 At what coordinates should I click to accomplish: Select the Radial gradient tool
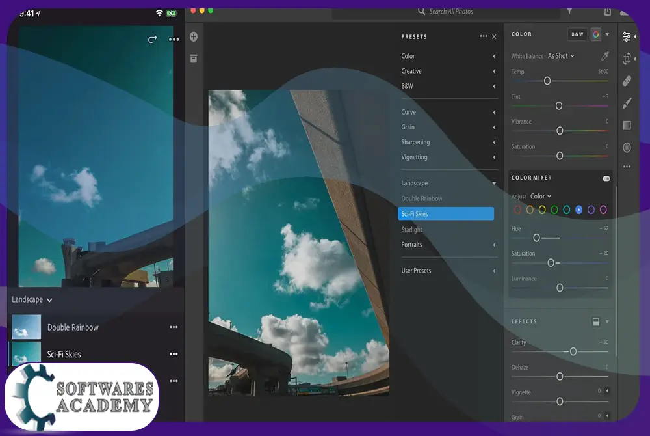pos(627,147)
